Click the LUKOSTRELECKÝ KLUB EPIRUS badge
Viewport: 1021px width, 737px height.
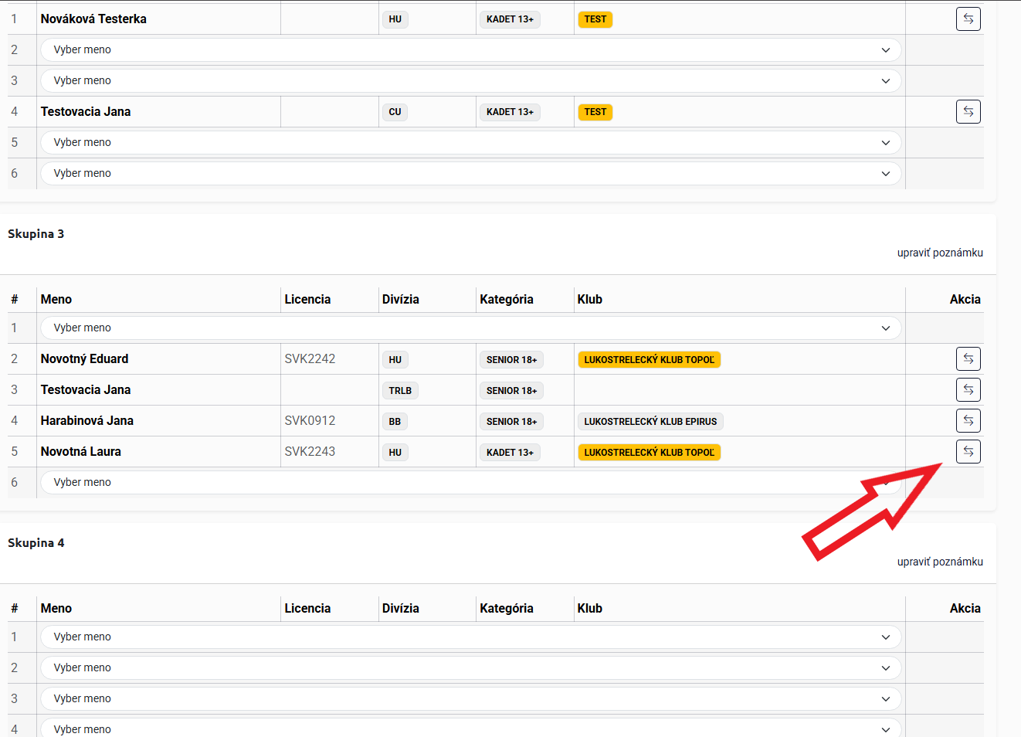[x=650, y=422]
